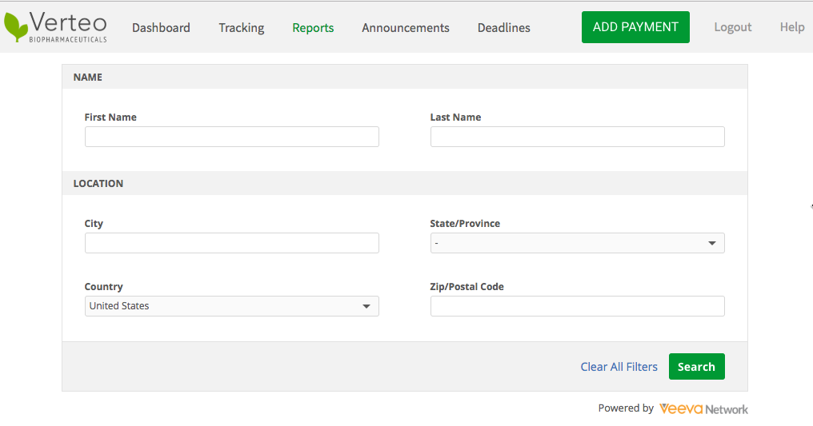Screen dimensions: 813x426
Task: Open the Country dropdown showing United States
Action: point(231,306)
